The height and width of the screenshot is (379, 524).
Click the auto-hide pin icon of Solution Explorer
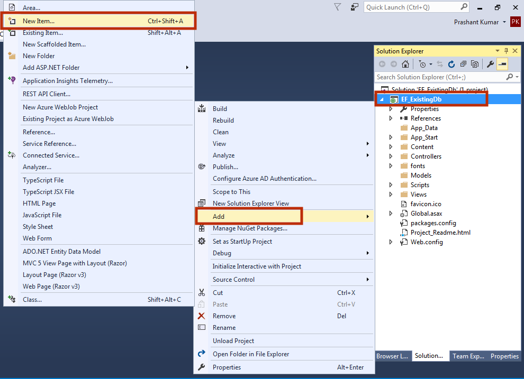pos(506,51)
